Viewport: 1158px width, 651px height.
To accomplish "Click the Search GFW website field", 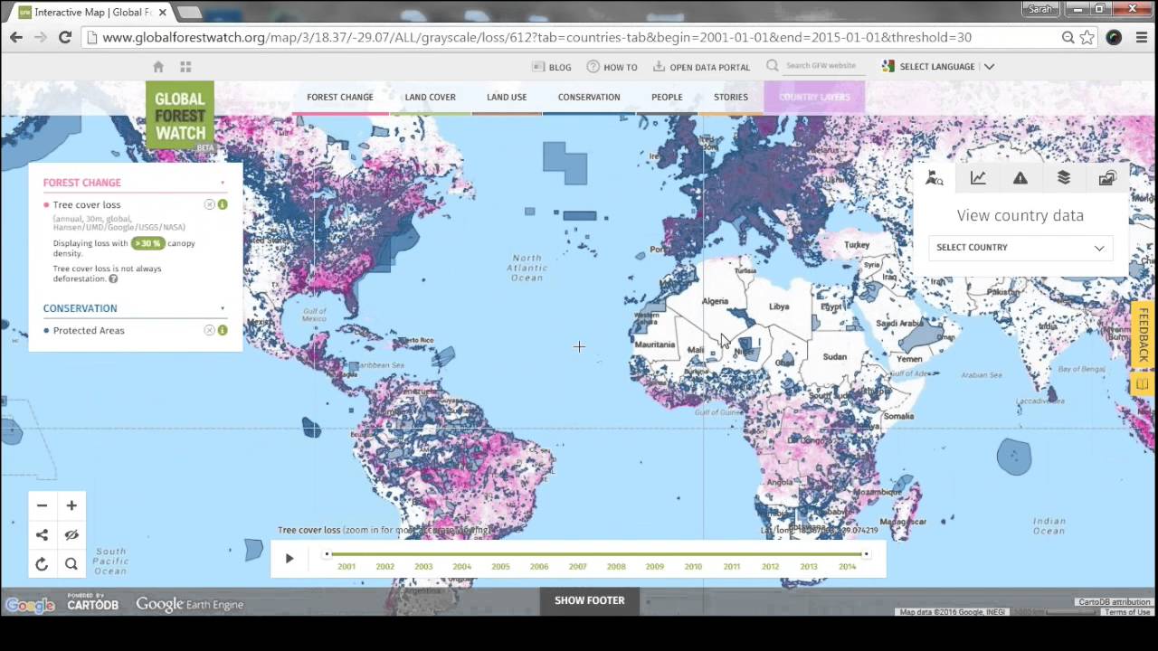I will pyautogui.click(x=821, y=66).
